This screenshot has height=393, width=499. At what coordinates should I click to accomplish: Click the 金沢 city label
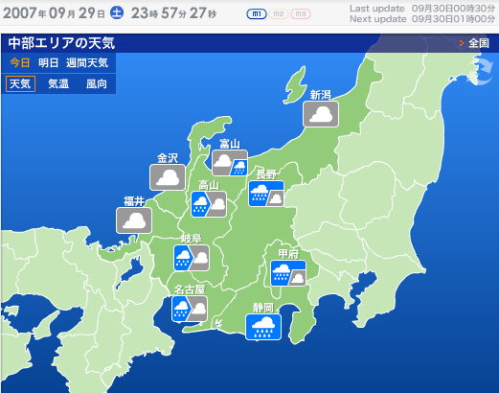pos(168,158)
